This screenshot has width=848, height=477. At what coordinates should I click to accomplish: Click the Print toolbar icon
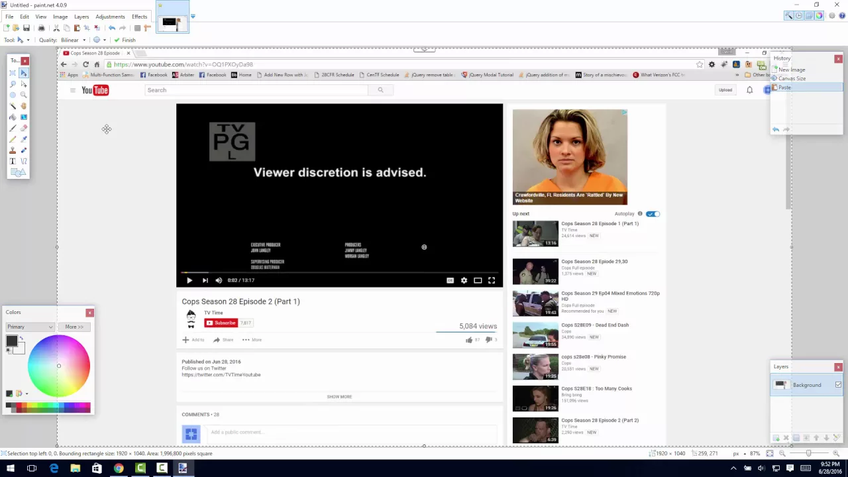click(41, 28)
